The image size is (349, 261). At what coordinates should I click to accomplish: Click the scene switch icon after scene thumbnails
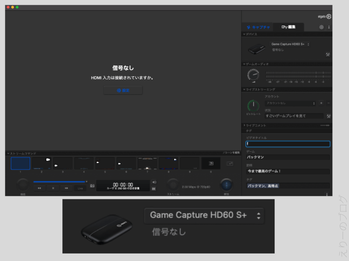(x=230, y=164)
